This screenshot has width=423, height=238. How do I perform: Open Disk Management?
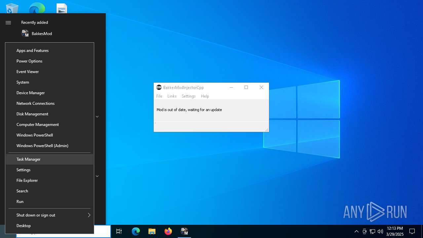click(x=50, y=114)
